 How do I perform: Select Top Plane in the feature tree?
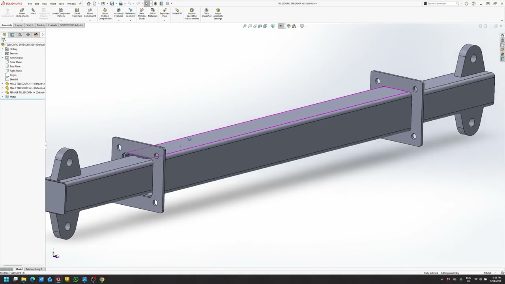pos(15,66)
